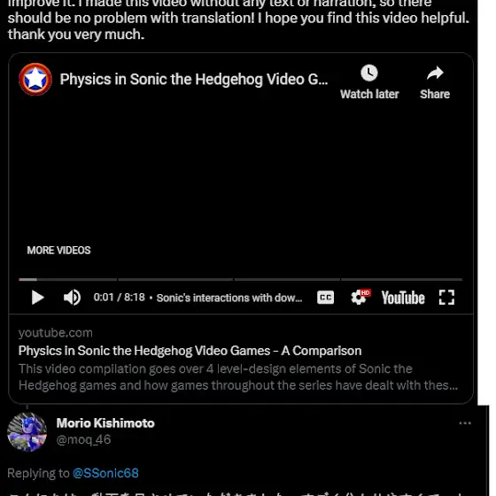Open Morio Kishimoto's more options menu
Viewport: 496px width, 496px height.
465,423
